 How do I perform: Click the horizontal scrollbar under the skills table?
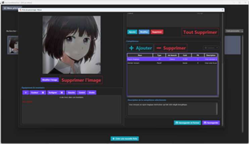pos(172,96)
